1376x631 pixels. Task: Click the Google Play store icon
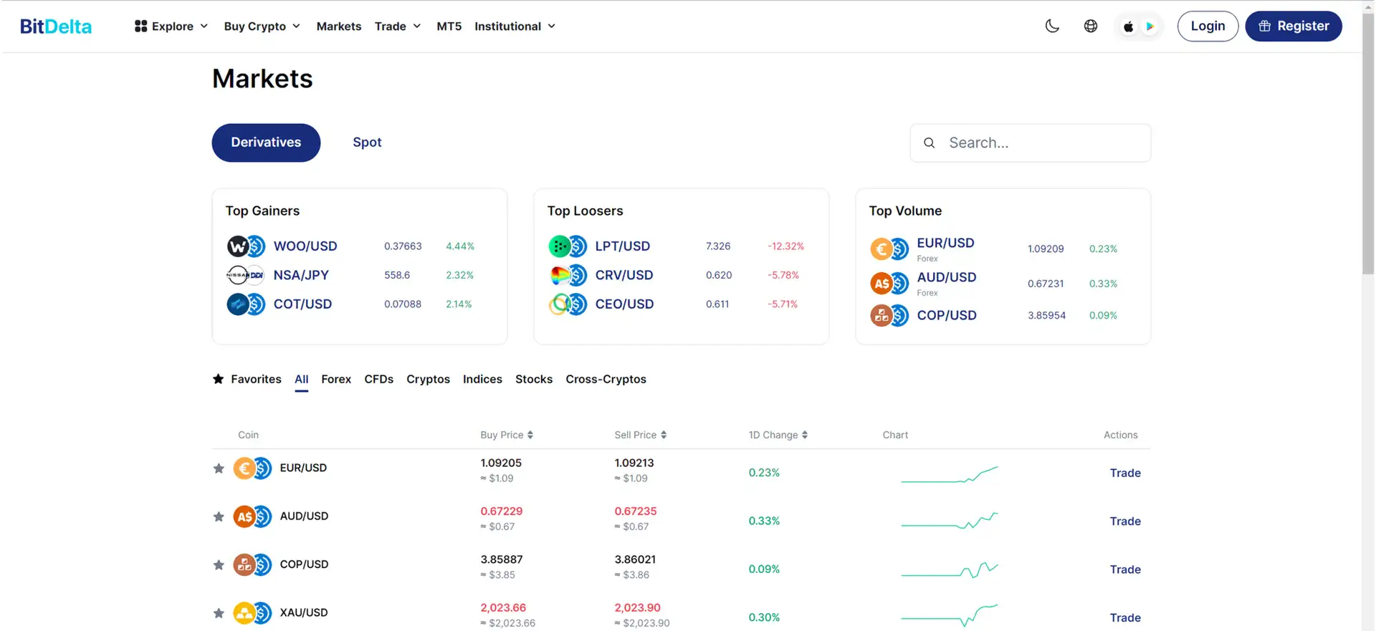[x=1150, y=27]
